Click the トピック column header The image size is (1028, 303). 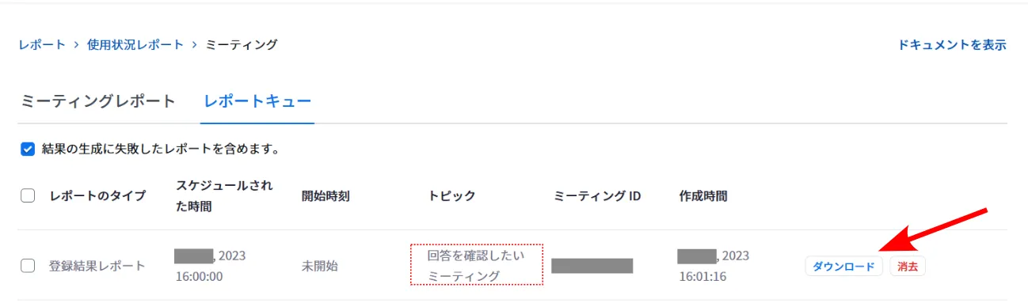point(451,196)
